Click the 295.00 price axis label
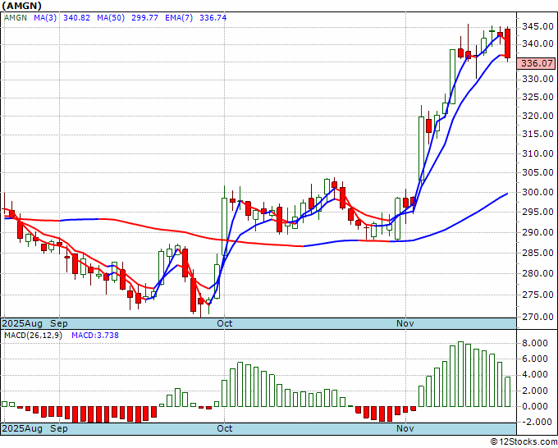The height and width of the screenshot is (448, 558). tap(537, 212)
